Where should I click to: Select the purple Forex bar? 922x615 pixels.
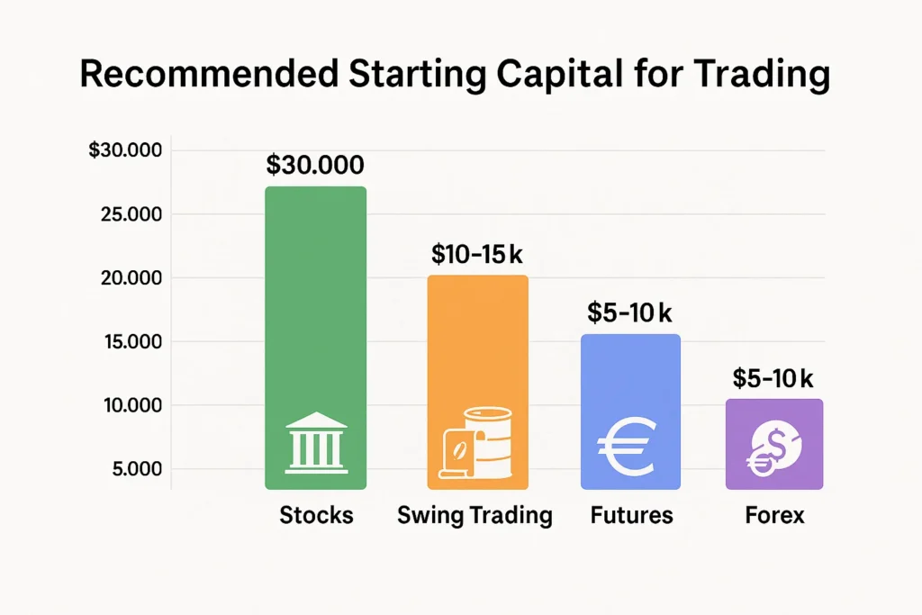[774, 419]
